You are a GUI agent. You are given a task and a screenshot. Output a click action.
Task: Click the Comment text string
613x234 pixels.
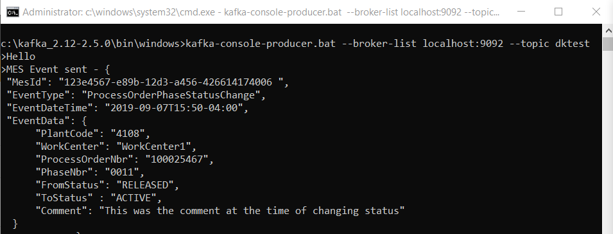pos(252,211)
